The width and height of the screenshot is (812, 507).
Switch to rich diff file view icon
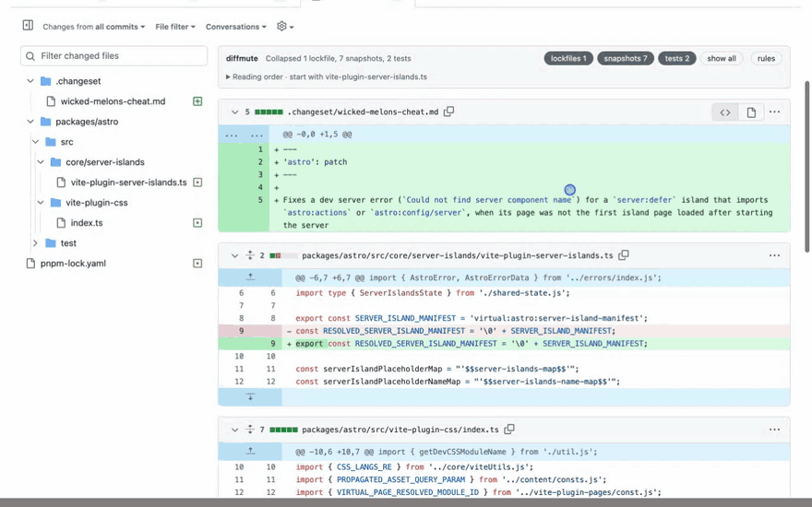[751, 112]
